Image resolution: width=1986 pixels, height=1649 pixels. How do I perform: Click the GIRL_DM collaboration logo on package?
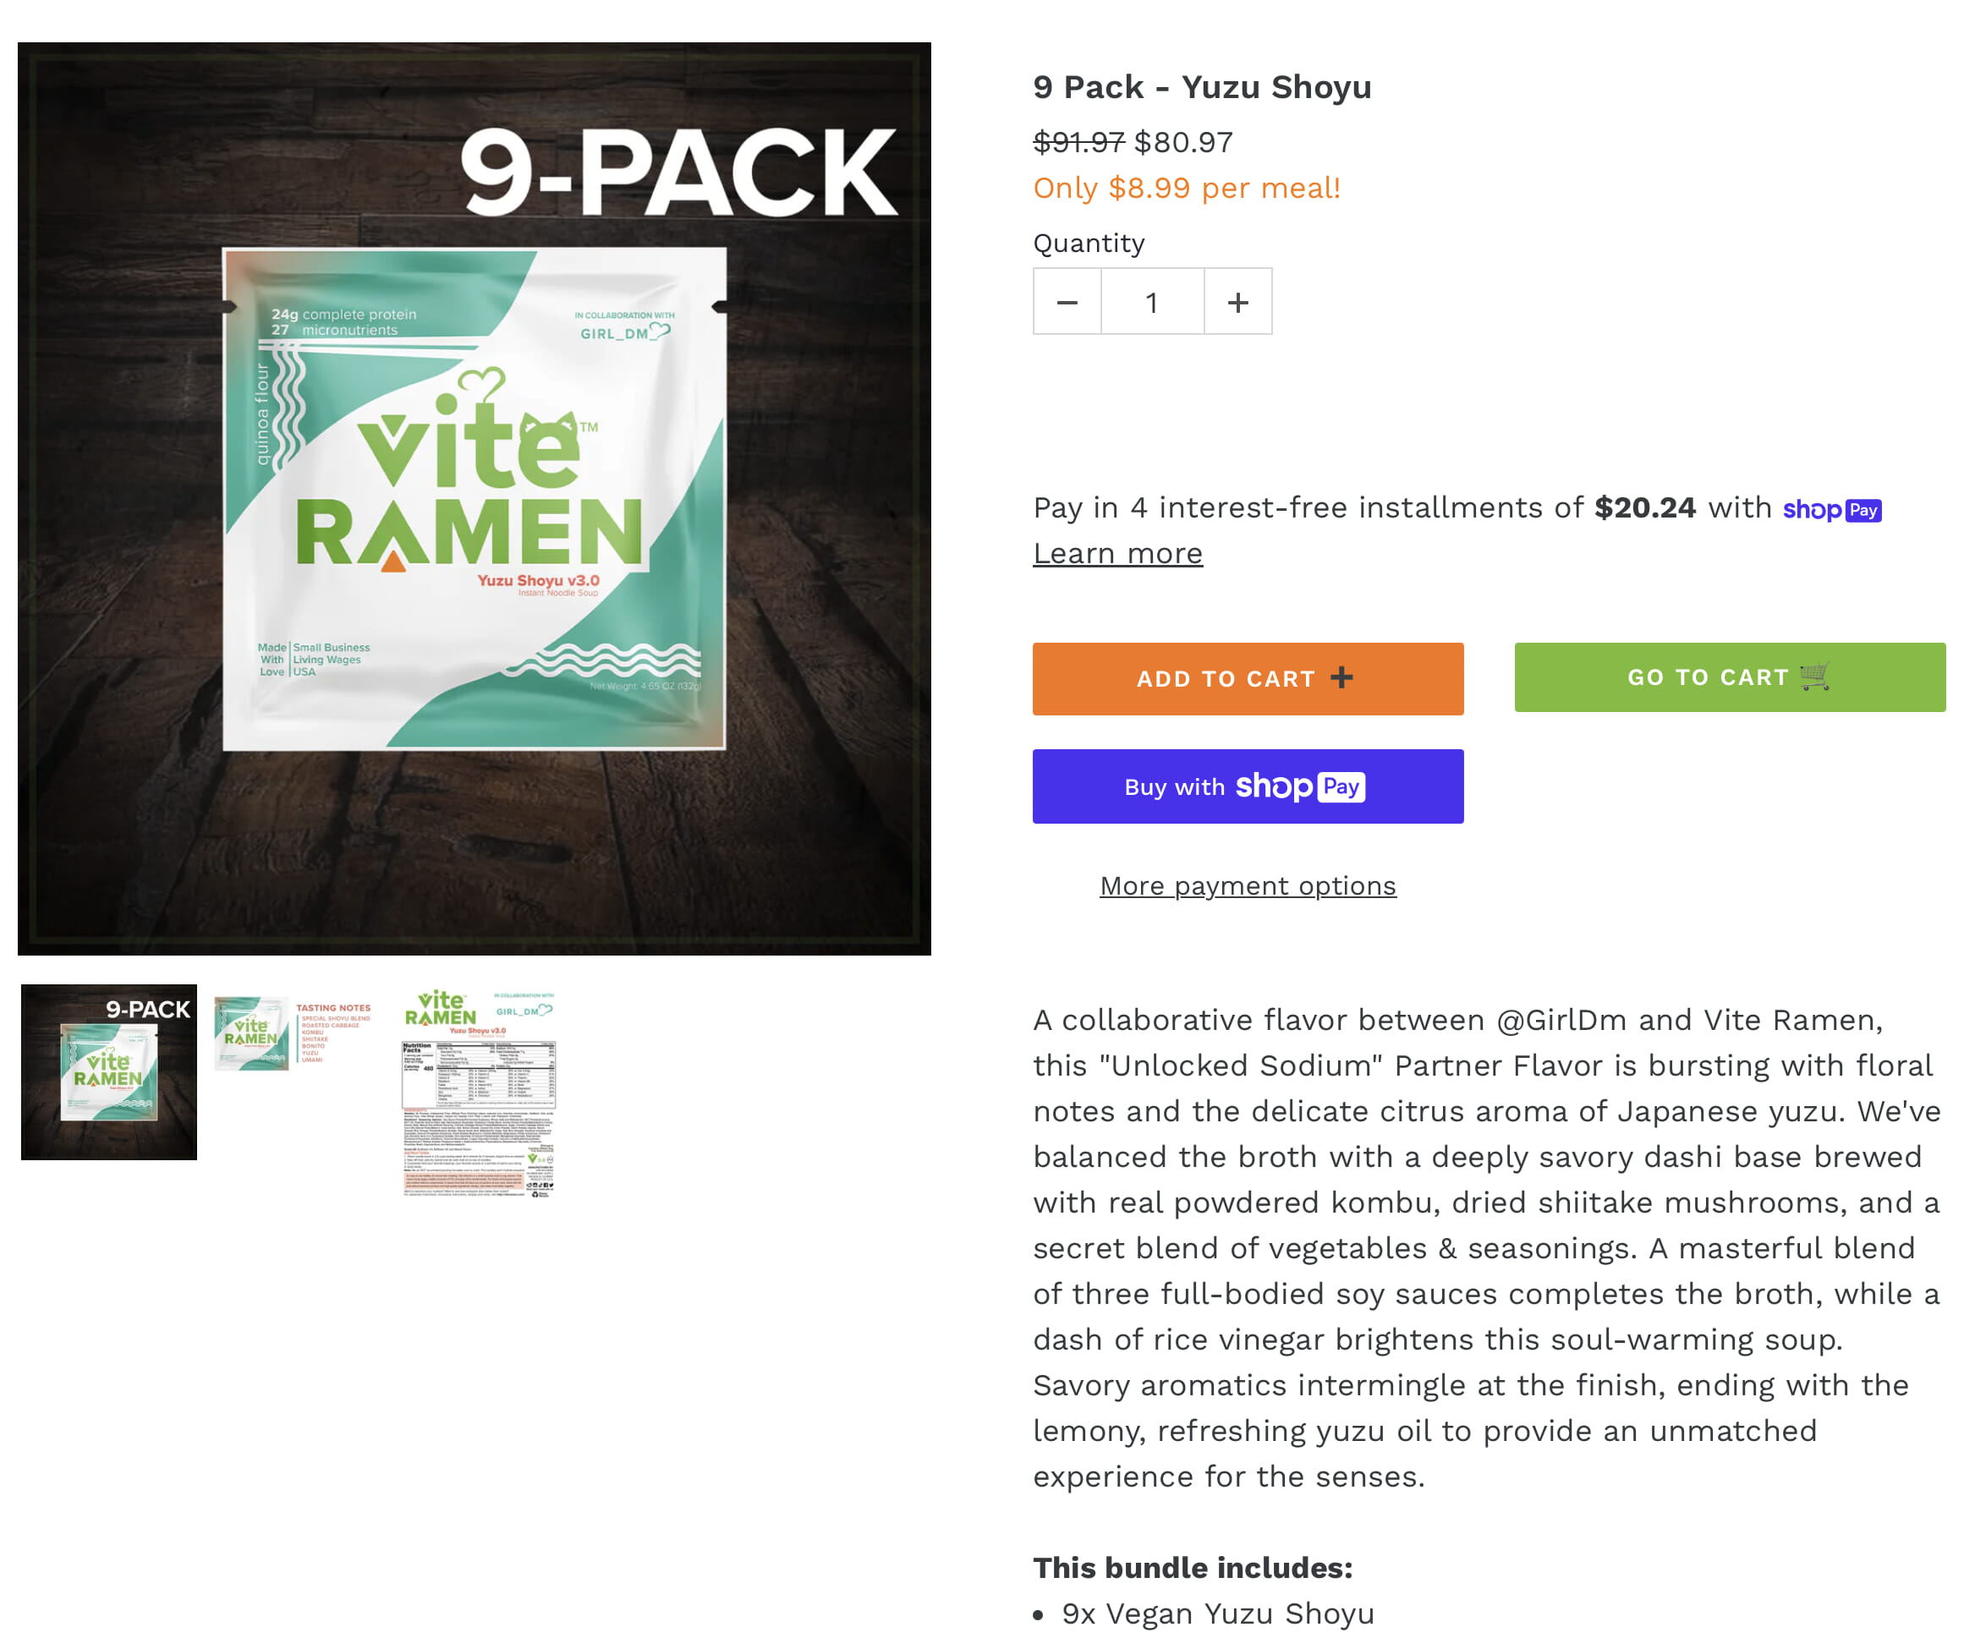click(x=624, y=326)
